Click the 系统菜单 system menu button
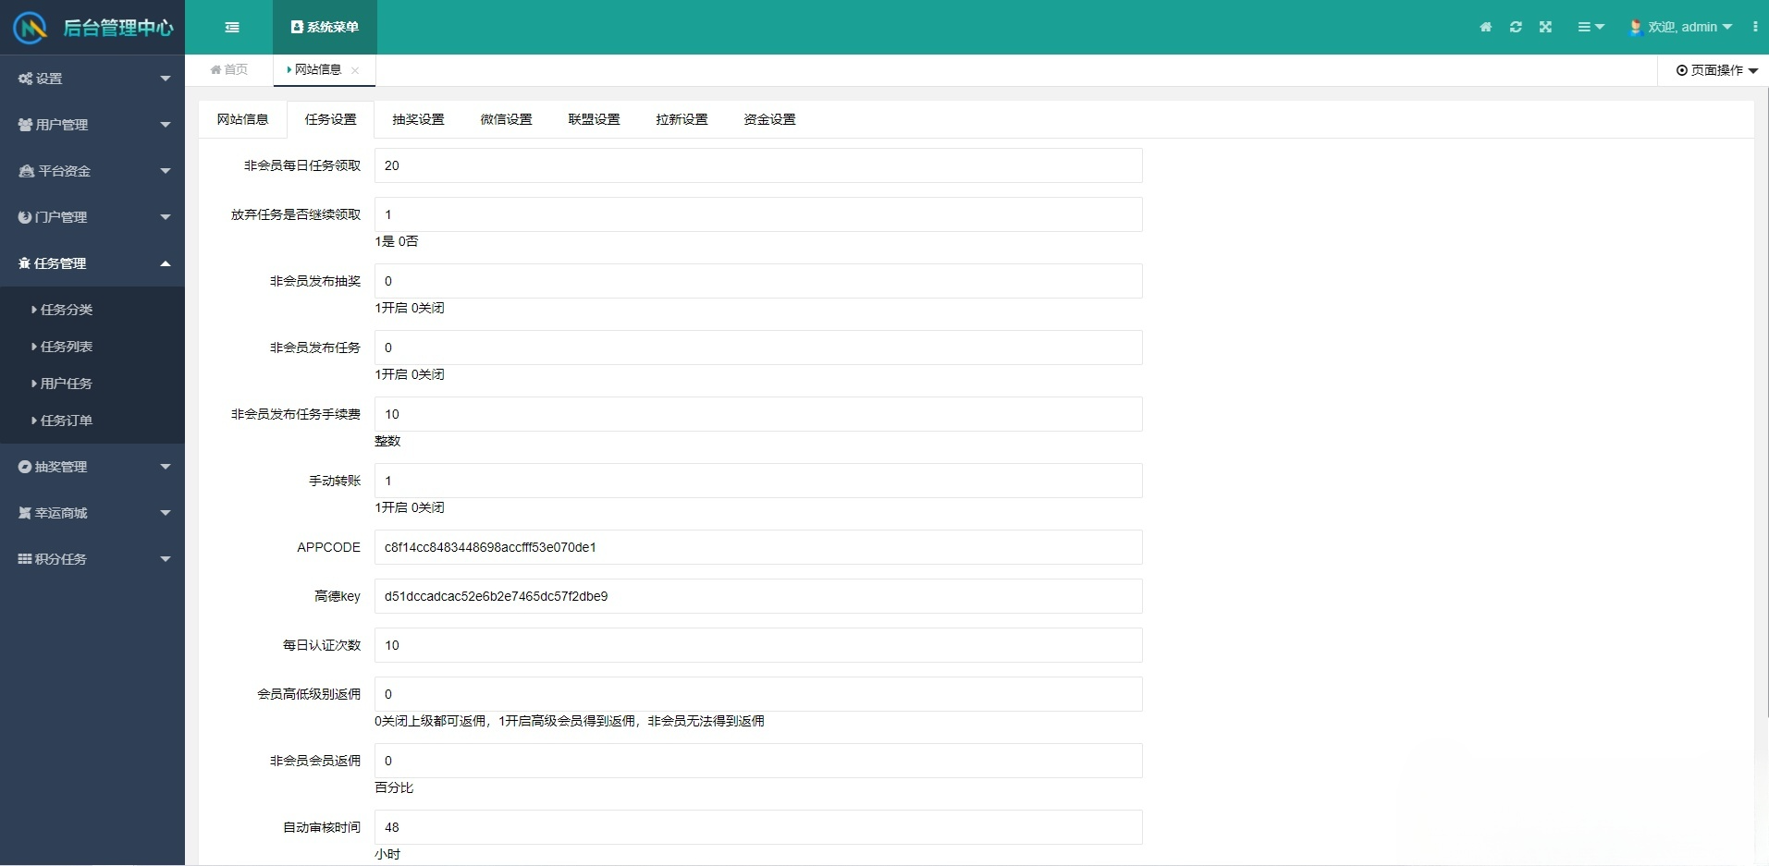The height and width of the screenshot is (866, 1769). (324, 27)
